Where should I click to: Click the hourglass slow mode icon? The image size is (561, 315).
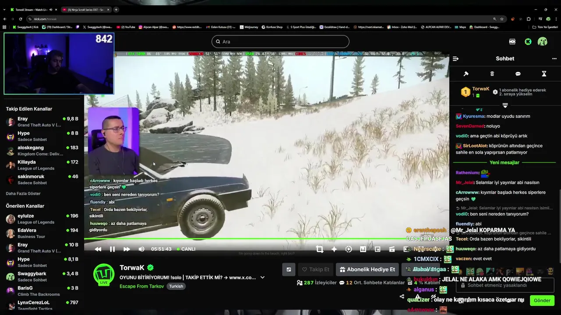click(544, 74)
